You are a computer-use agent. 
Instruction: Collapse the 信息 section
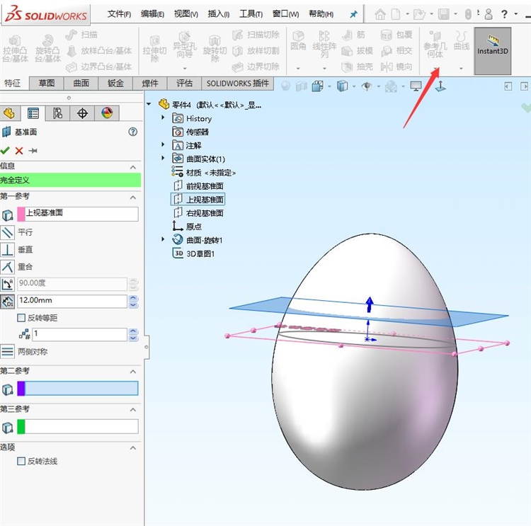[133, 167]
